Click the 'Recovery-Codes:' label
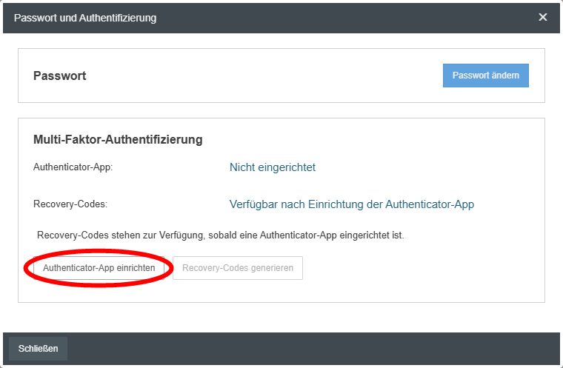 (x=70, y=204)
